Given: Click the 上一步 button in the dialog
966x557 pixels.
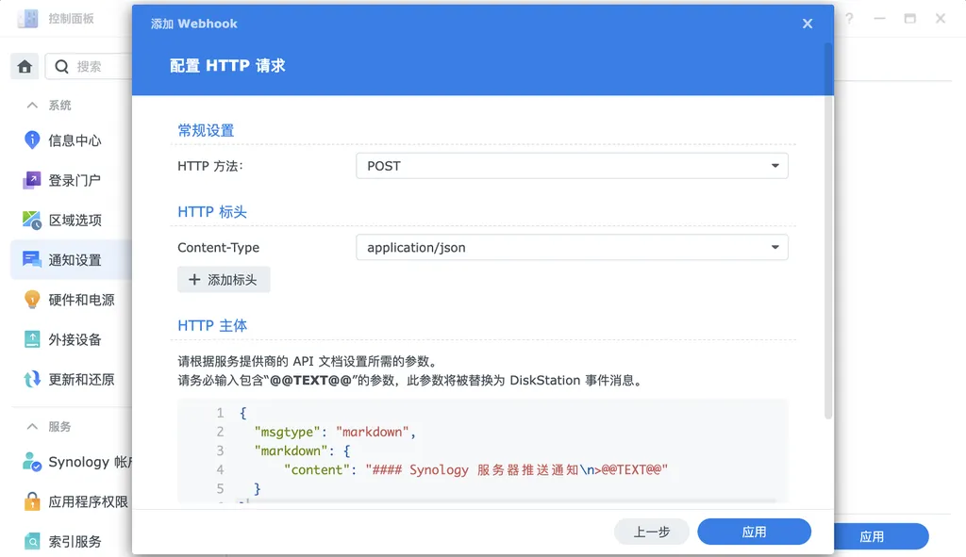Looking at the screenshot, I should pos(651,531).
